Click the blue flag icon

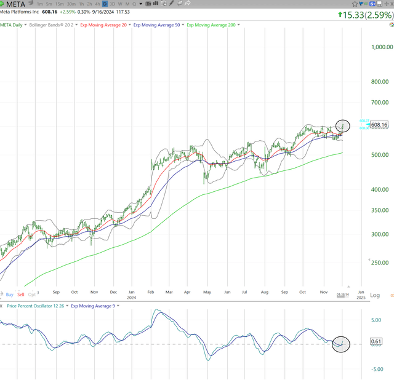(361, 4)
